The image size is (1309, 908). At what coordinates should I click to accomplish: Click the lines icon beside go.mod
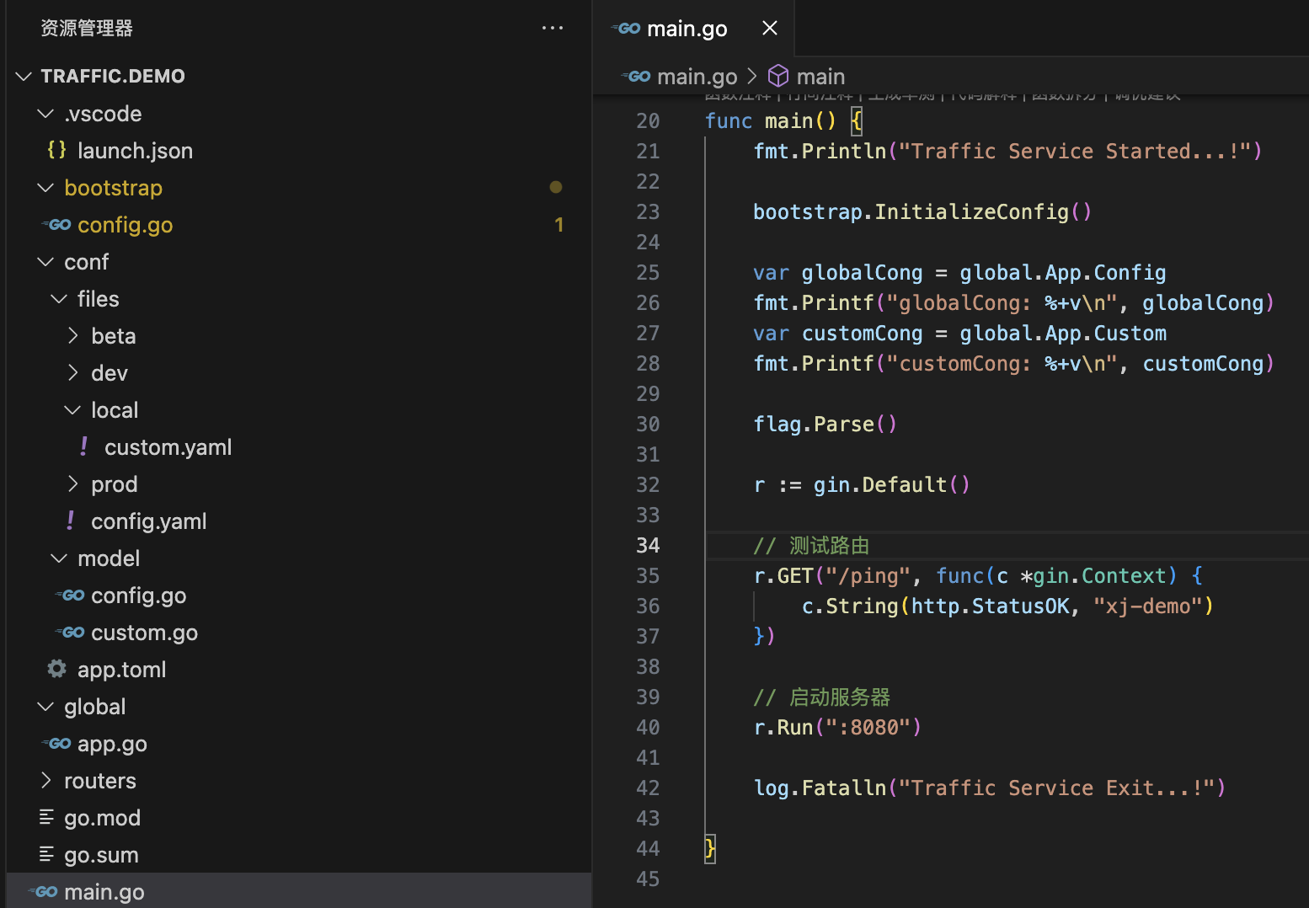click(x=46, y=817)
